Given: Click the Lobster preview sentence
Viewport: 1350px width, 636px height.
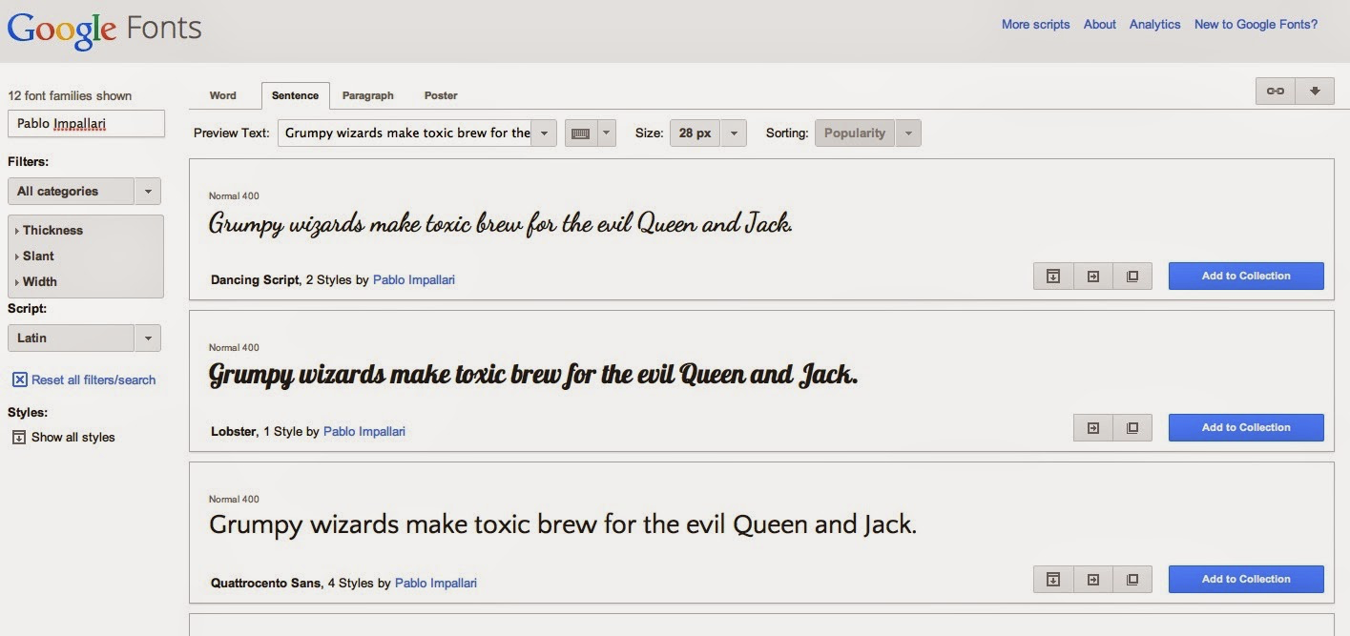Looking at the screenshot, I should click(533, 375).
